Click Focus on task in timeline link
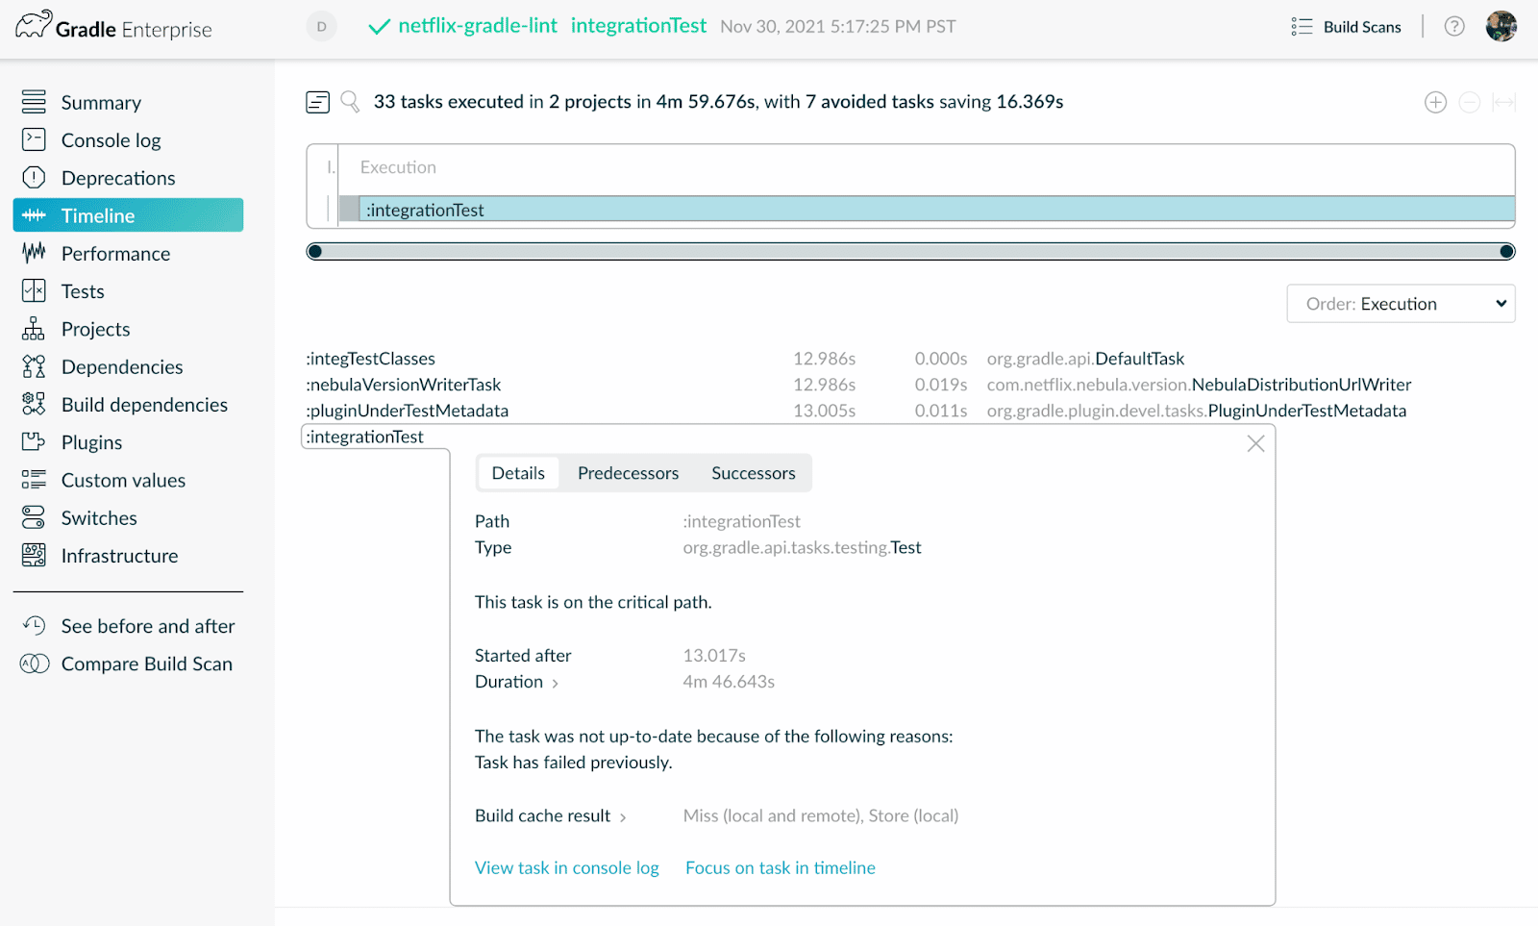Image resolution: width=1538 pixels, height=926 pixels. tap(781, 867)
